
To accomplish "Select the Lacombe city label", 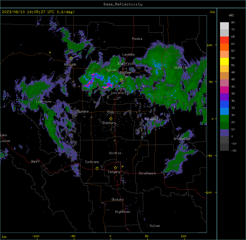I will (128, 54).
